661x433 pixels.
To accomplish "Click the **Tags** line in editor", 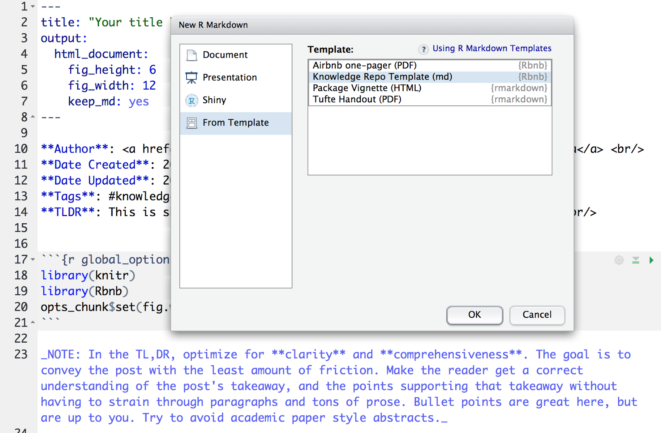I will point(105,196).
